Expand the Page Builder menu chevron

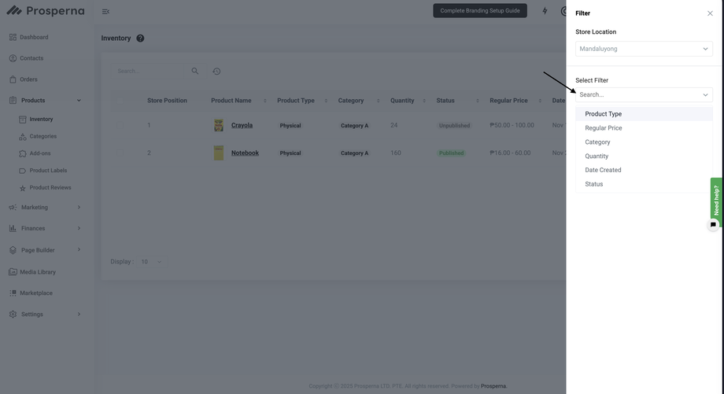click(x=79, y=249)
